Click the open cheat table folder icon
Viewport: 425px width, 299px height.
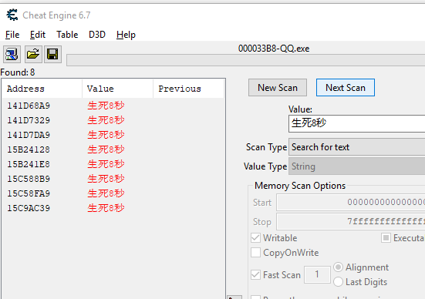[33, 54]
